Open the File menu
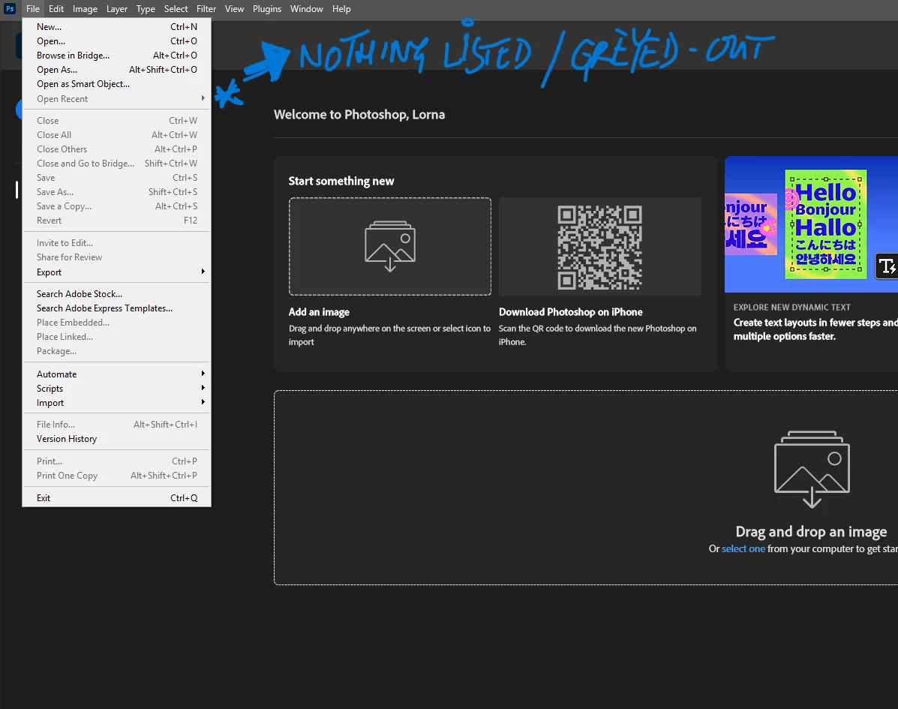The image size is (898, 709). (x=33, y=8)
